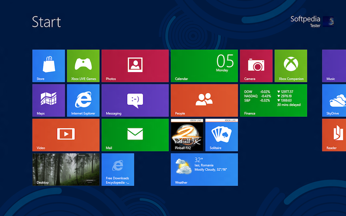The image size is (346, 216).
Task: Launch the Video tile
Action: [x=66, y=135]
